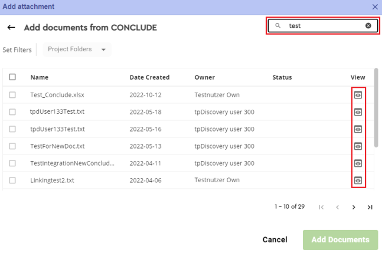Viewport: 382px width, 253px height.
Task: Check the box for Test_Conclude.xlsx
Action: (x=12, y=94)
